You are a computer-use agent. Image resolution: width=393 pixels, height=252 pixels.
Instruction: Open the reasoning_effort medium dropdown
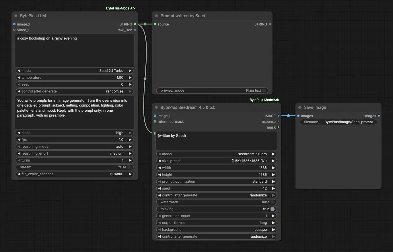point(75,153)
